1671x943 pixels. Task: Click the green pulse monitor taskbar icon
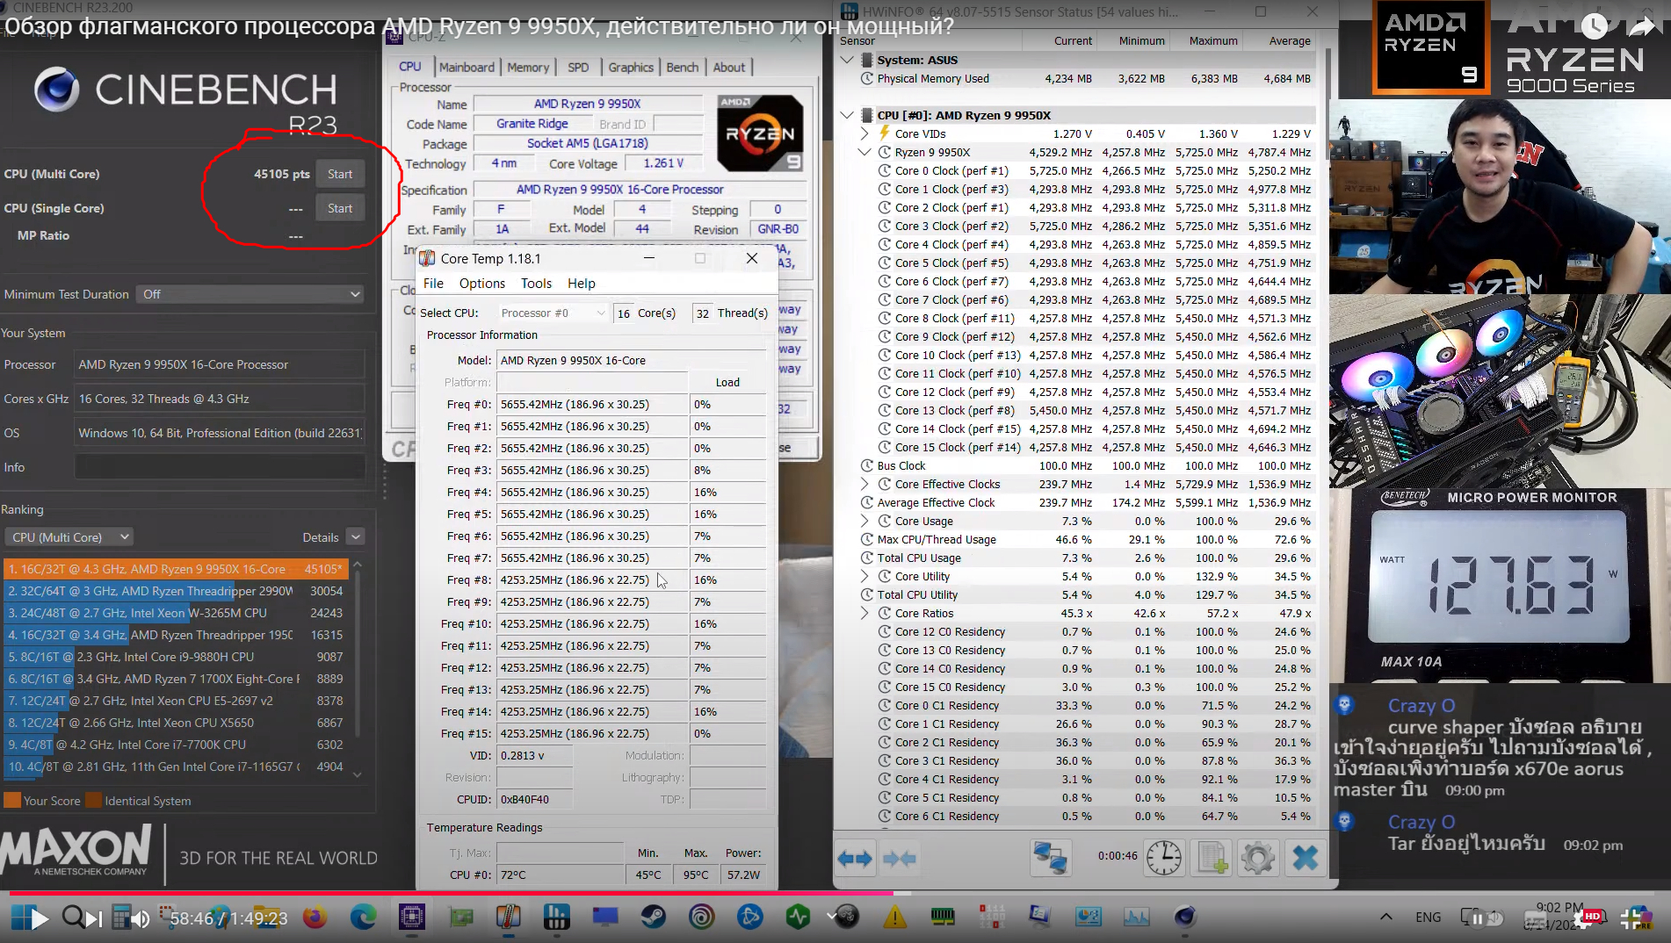coord(798,918)
